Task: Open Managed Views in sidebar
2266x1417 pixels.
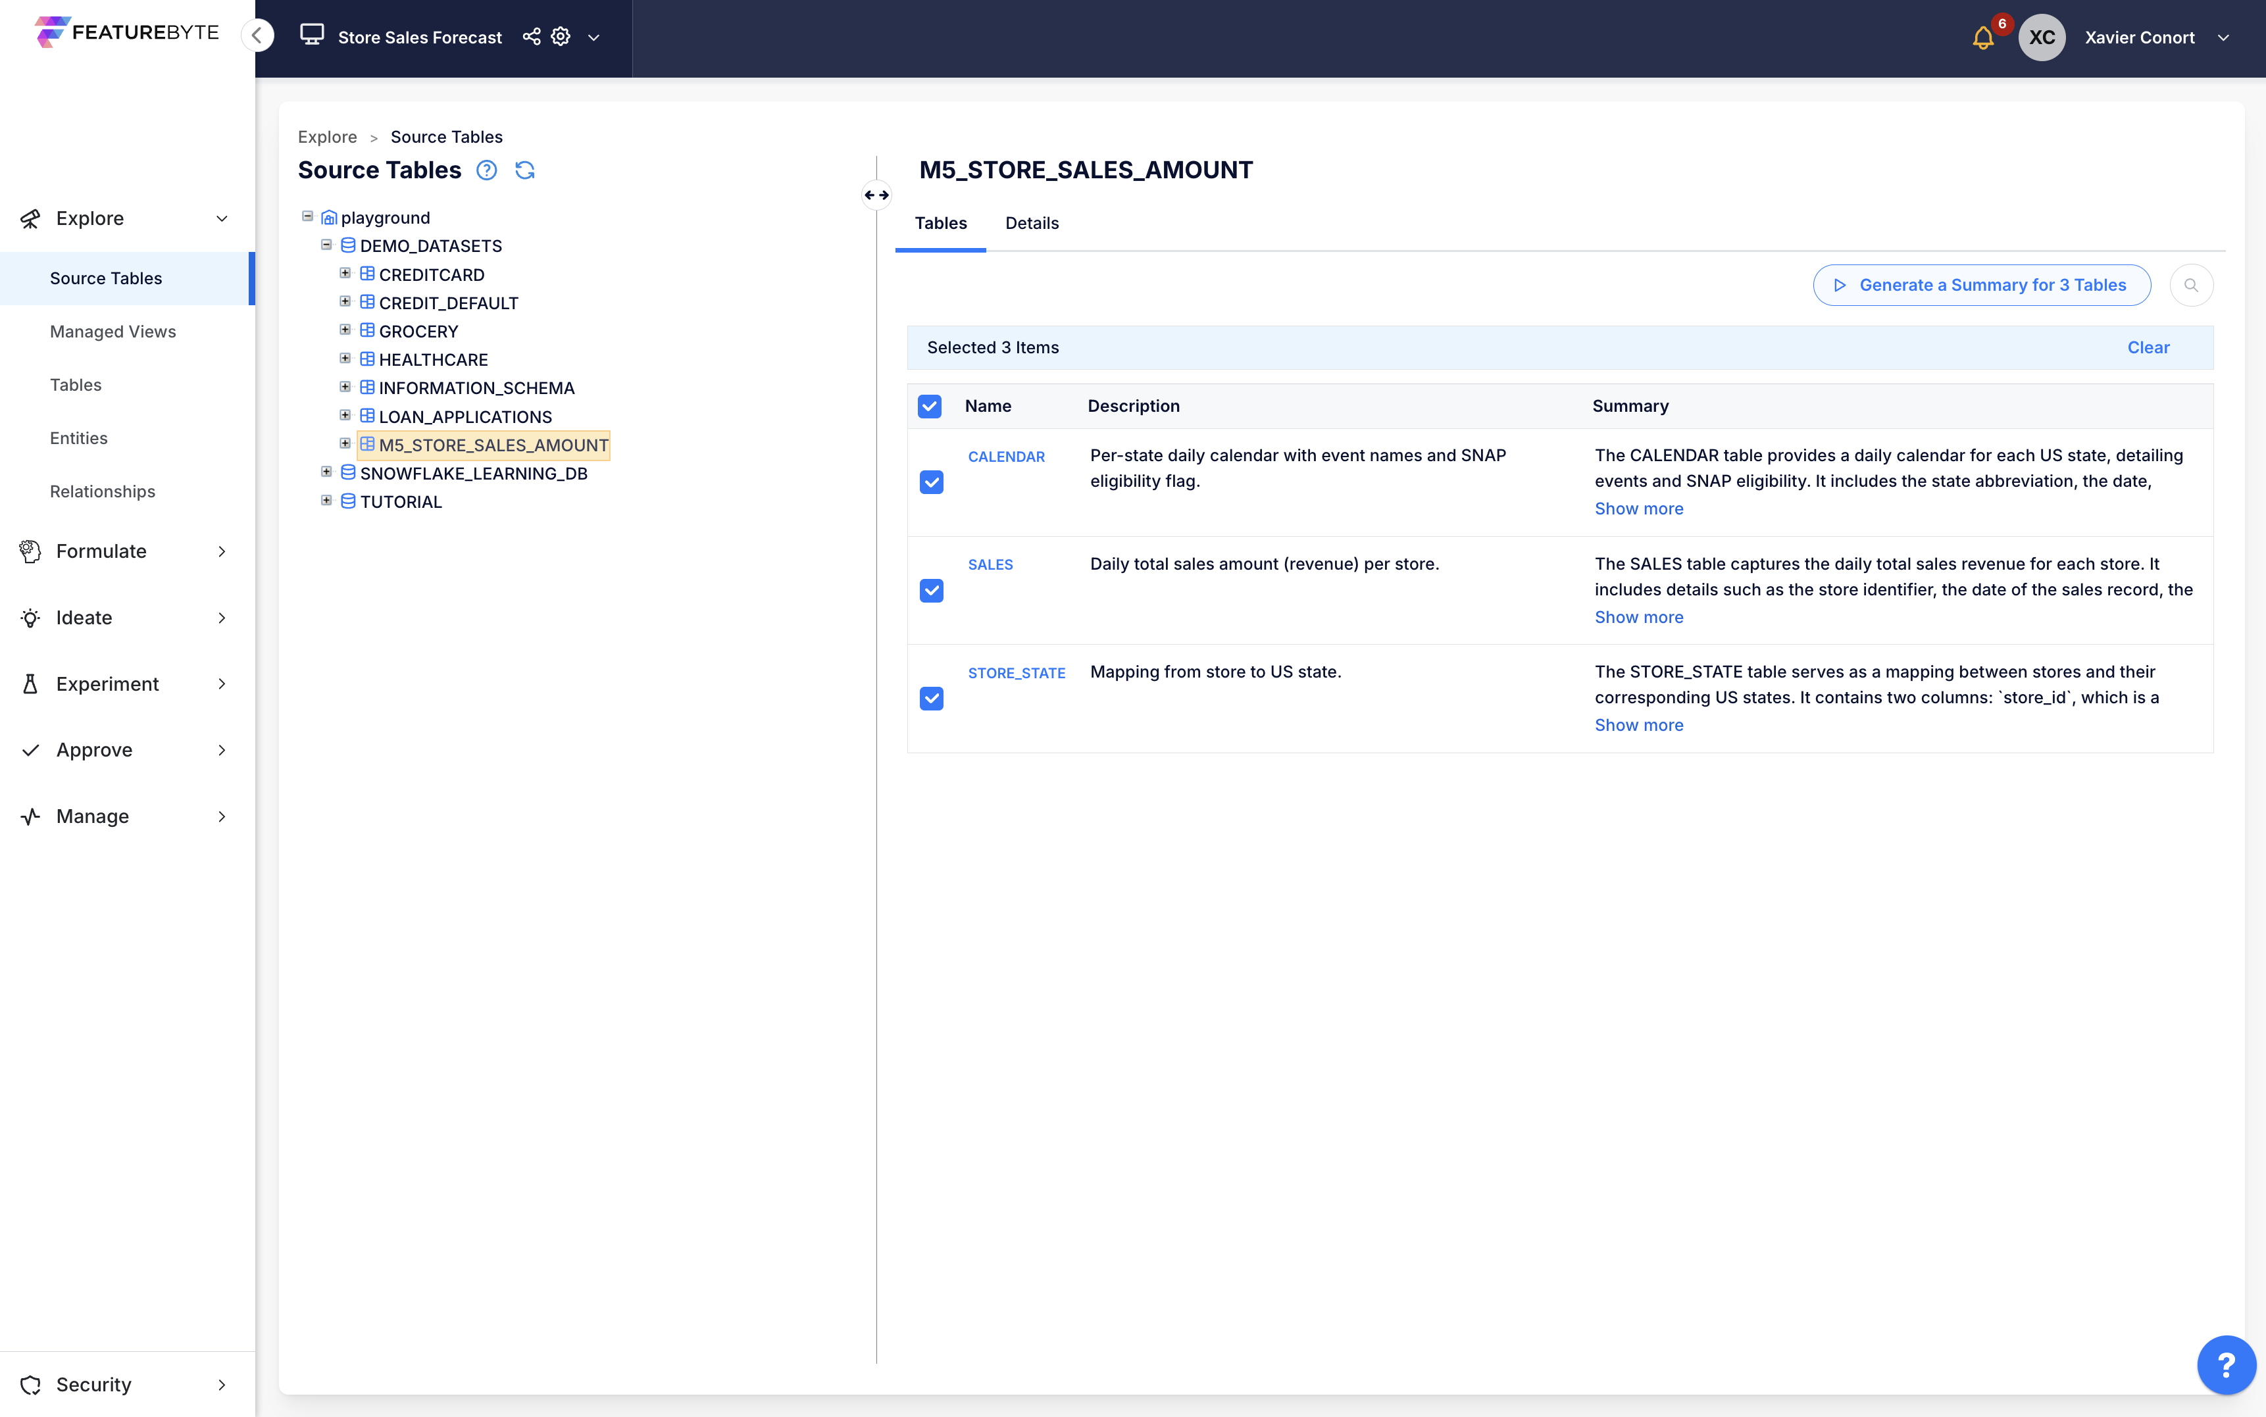Action: pyautogui.click(x=113, y=332)
